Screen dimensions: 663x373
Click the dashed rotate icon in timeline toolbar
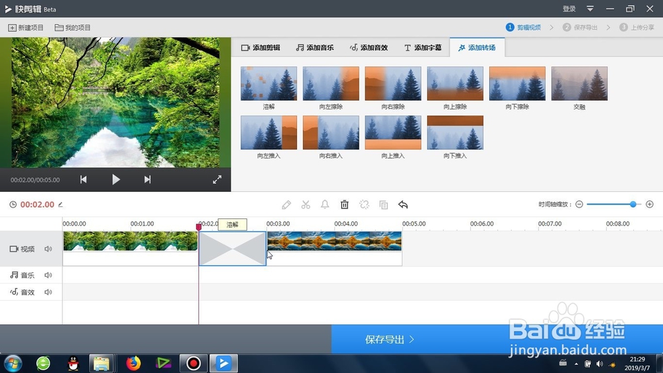364,205
